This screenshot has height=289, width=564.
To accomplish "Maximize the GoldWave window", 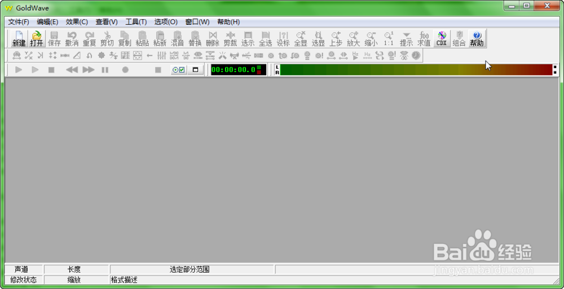I will tap(527, 6).
